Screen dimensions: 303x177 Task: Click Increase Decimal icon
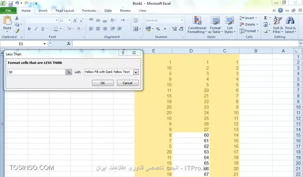coord(174,29)
